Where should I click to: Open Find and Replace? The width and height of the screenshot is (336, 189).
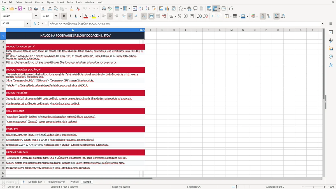(104, 9)
